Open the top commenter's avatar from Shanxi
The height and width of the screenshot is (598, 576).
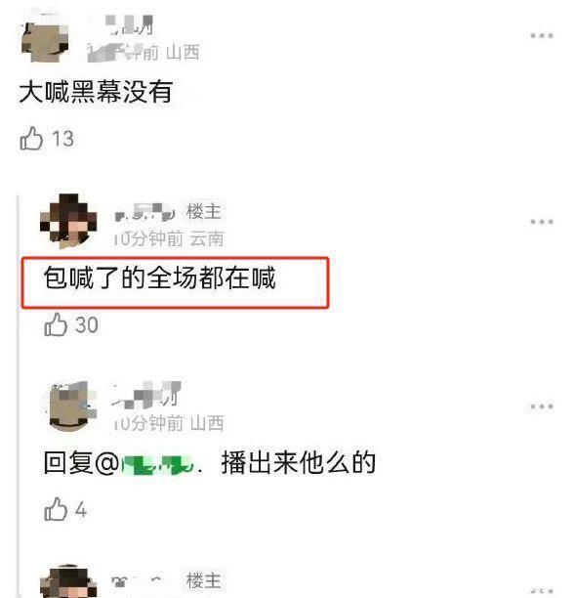[x=45, y=40]
